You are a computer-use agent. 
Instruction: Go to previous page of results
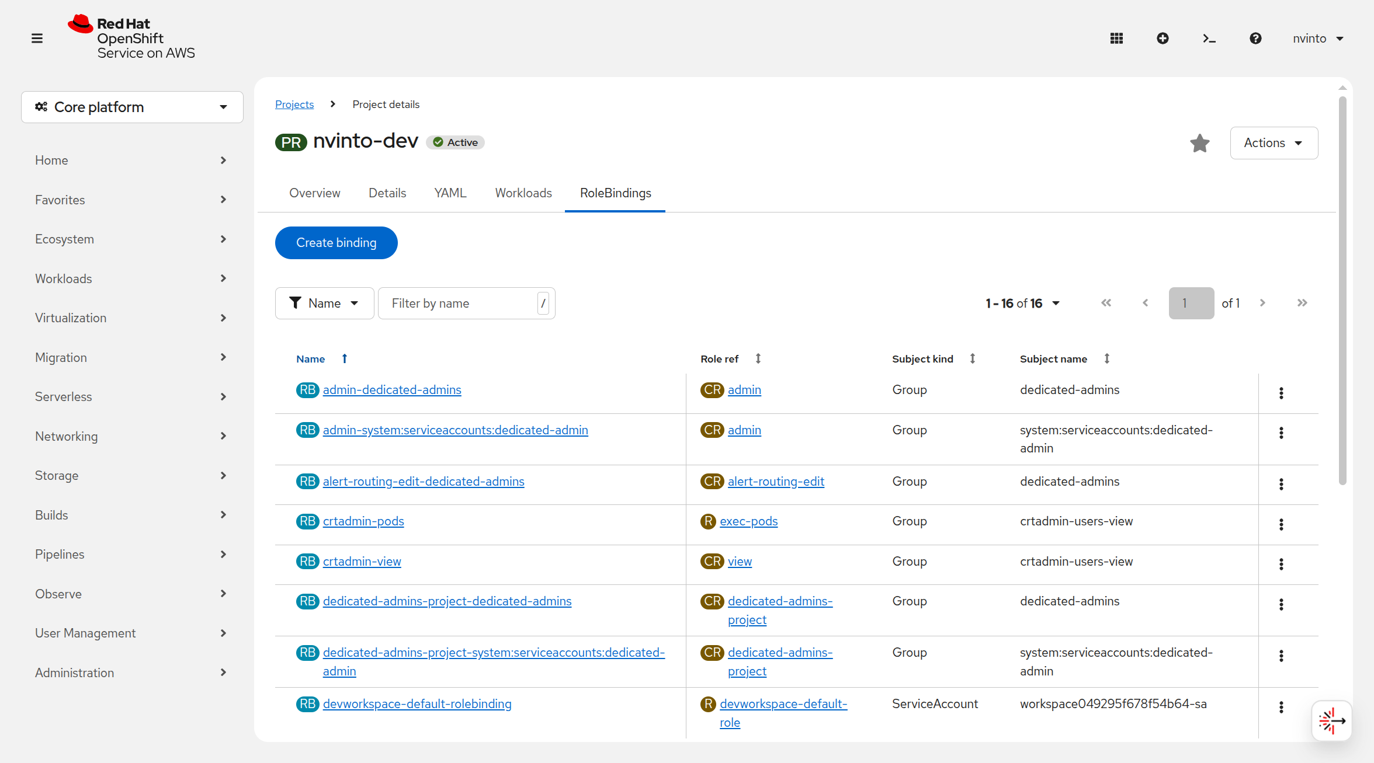[1146, 303]
